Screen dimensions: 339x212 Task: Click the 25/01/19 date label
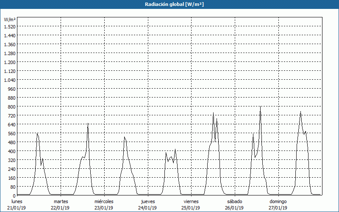191,208
